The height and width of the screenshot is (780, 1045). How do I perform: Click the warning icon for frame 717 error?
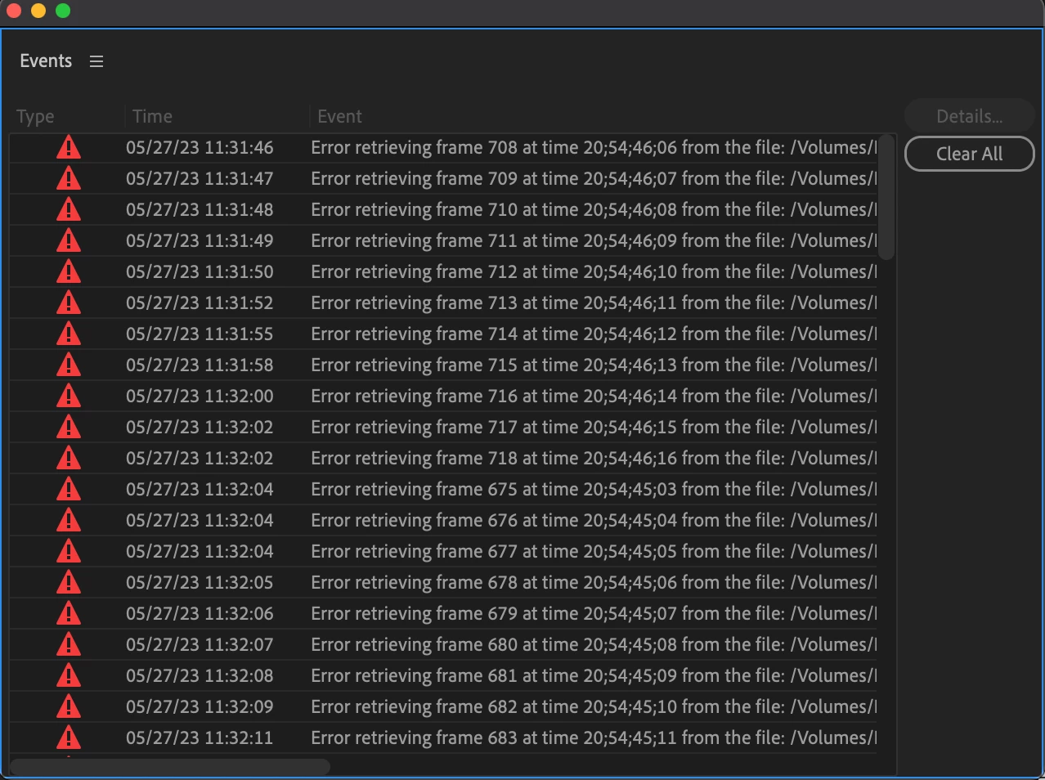(x=69, y=427)
